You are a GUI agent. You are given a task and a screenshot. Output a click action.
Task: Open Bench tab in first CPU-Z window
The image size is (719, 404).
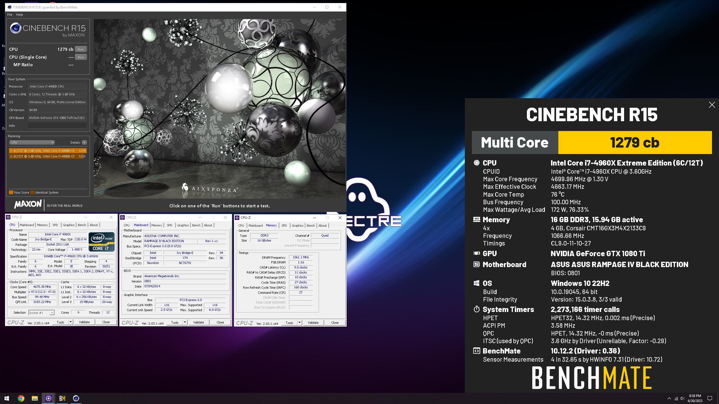pyautogui.click(x=82, y=225)
